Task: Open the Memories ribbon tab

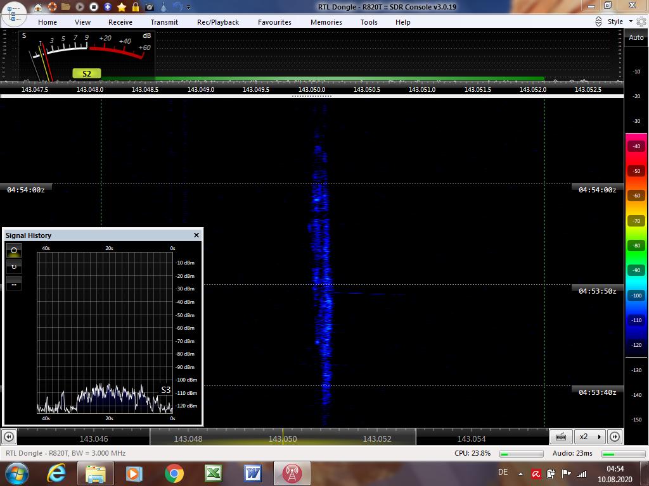Action: [x=326, y=22]
